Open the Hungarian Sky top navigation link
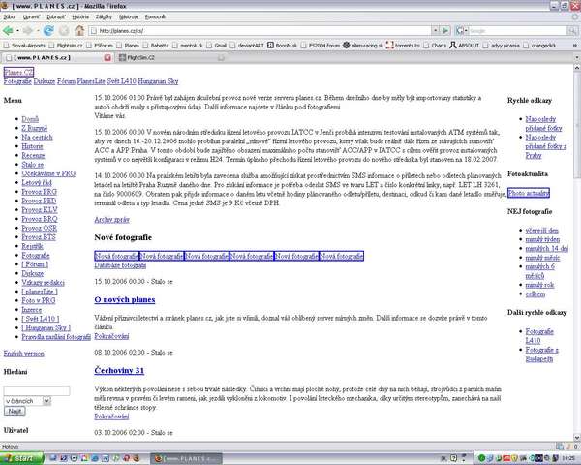The image size is (581, 465). (x=158, y=81)
